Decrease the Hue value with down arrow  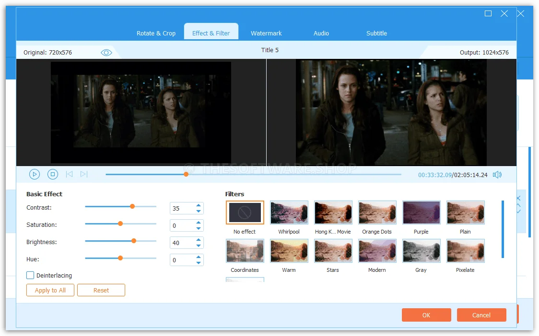tap(199, 263)
